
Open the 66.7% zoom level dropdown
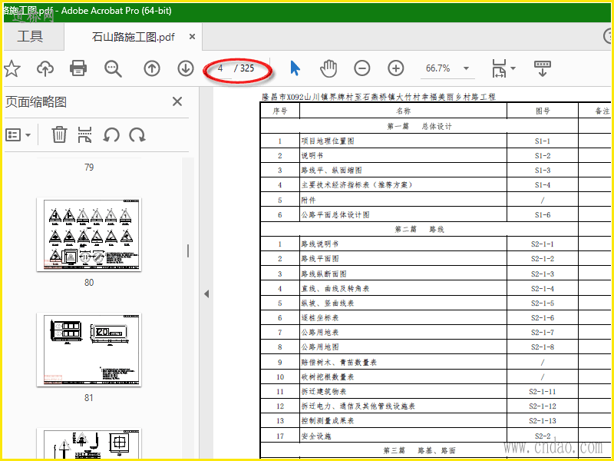pyautogui.click(x=466, y=68)
